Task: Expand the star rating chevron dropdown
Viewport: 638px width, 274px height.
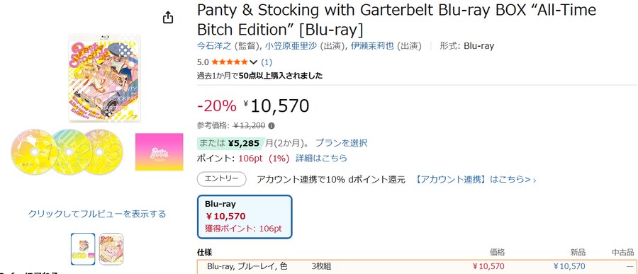Action: tap(254, 62)
